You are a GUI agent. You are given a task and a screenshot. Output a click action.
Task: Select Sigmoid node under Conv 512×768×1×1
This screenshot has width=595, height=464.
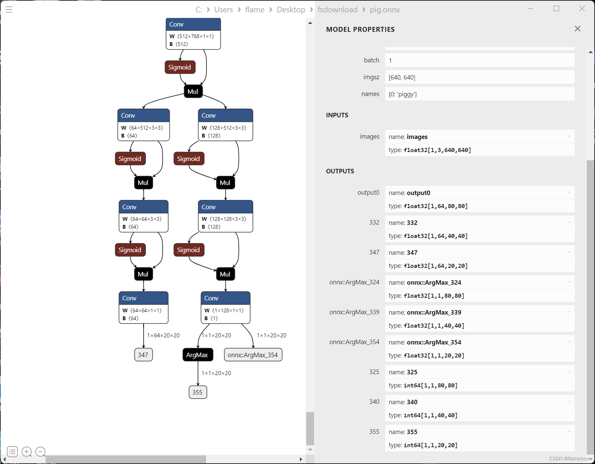pos(180,67)
